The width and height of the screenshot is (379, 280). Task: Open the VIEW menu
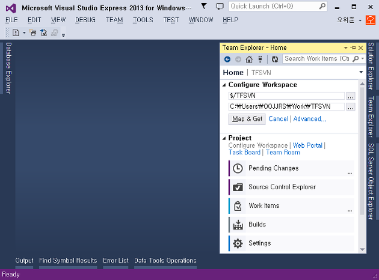tap(58, 20)
